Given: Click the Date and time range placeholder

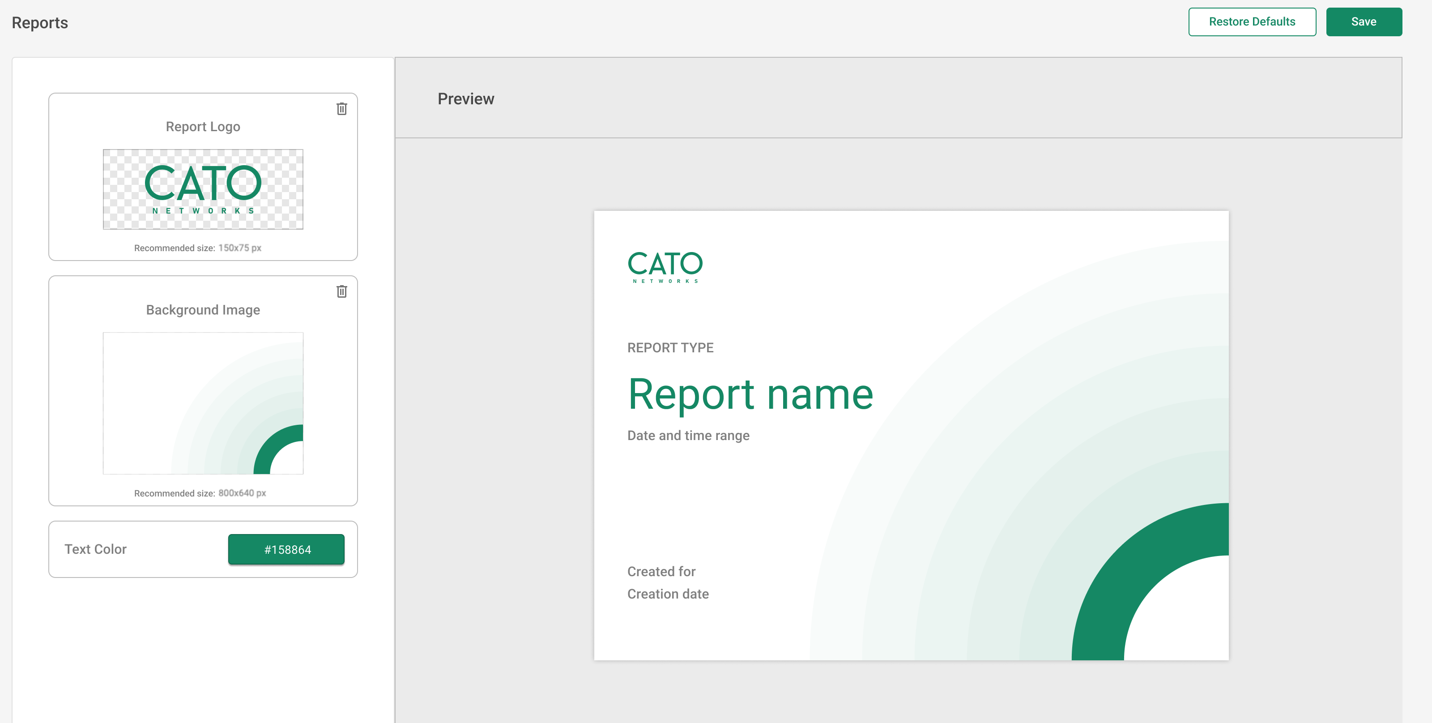Looking at the screenshot, I should click(x=688, y=436).
